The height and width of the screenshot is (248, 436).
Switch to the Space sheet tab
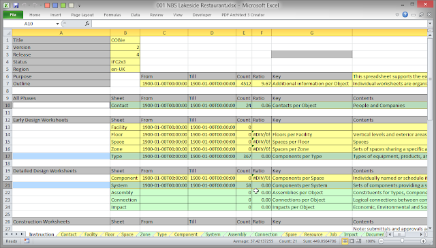pyautogui.click(x=127, y=234)
